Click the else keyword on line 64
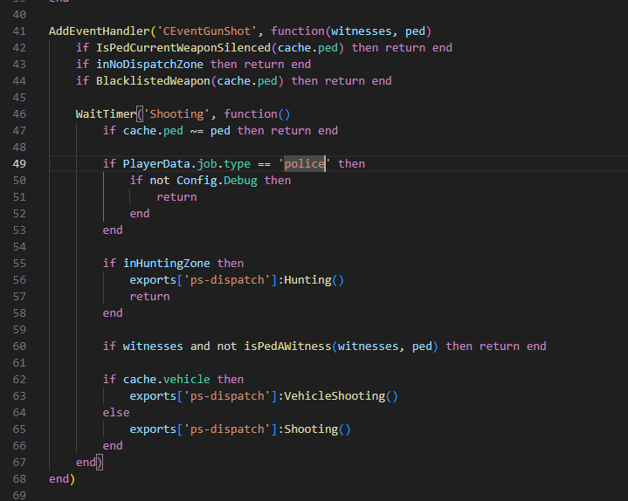This screenshot has width=628, height=501. tap(116, 413)
